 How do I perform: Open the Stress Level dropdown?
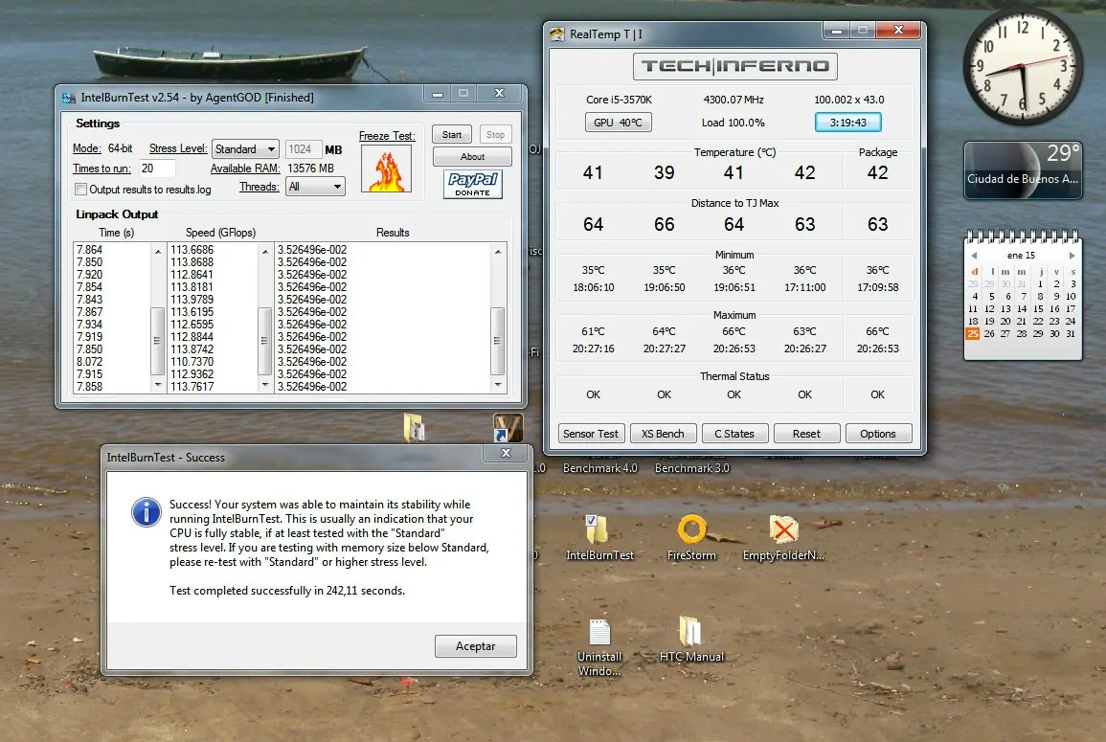[x=245, y=148]
